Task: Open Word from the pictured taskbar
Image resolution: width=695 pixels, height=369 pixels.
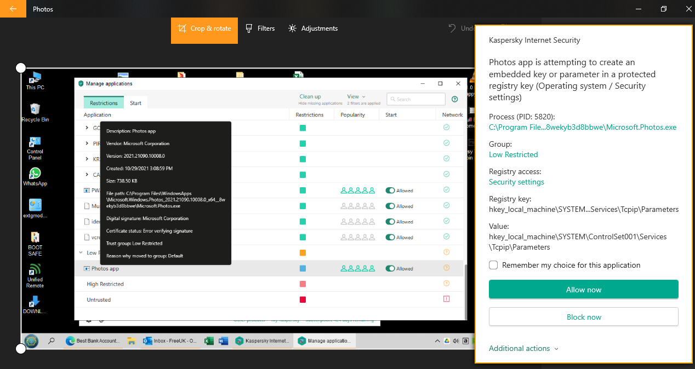Action: point(223,341)
